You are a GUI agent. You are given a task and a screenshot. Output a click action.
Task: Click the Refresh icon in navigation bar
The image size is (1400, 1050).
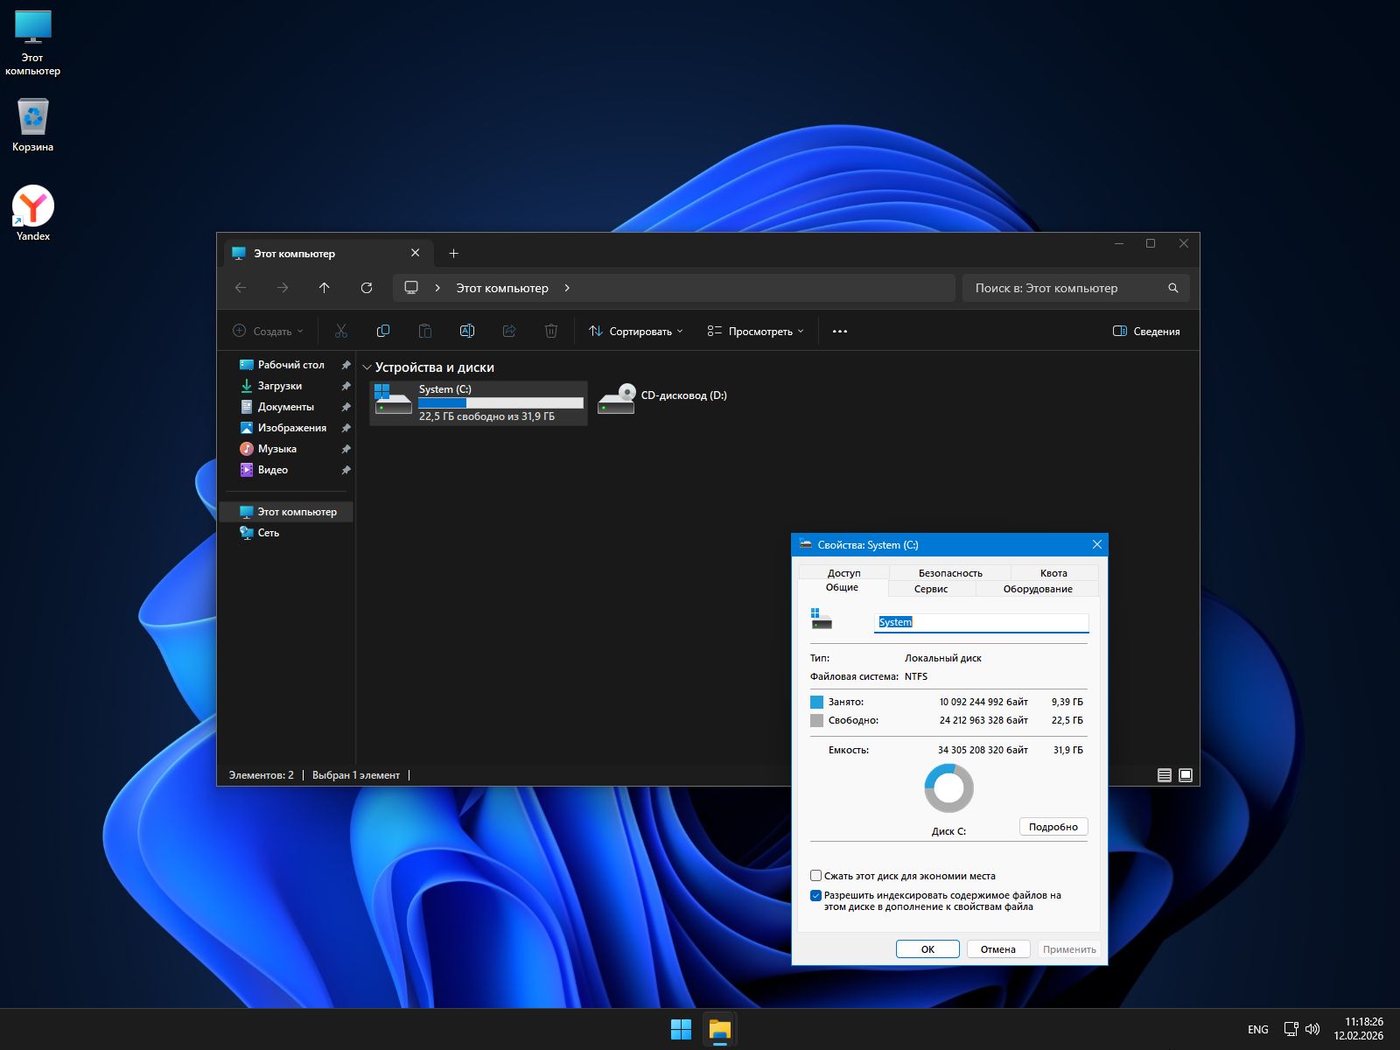367,288
